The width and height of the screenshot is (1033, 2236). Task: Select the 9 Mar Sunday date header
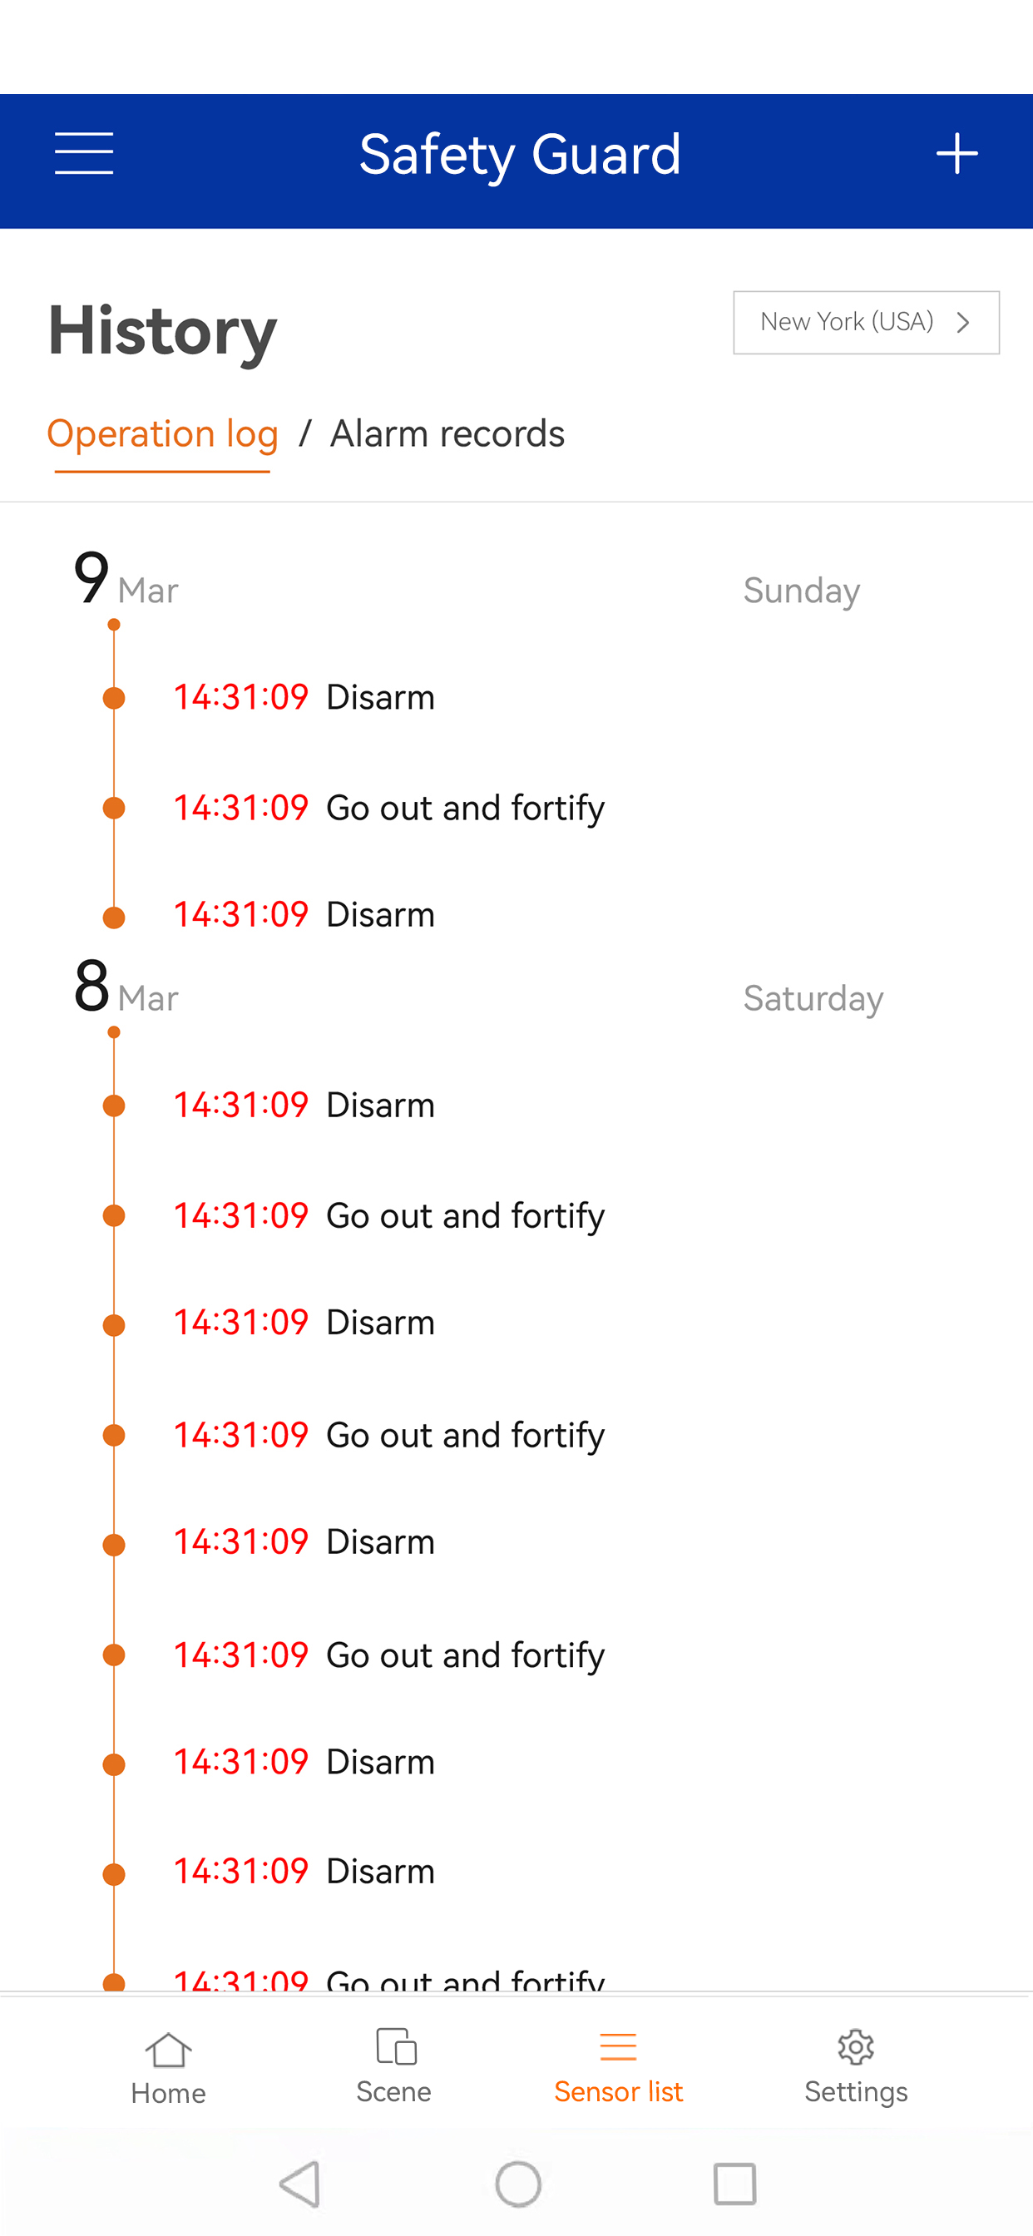pyautogui.click(x=467, y=580)
